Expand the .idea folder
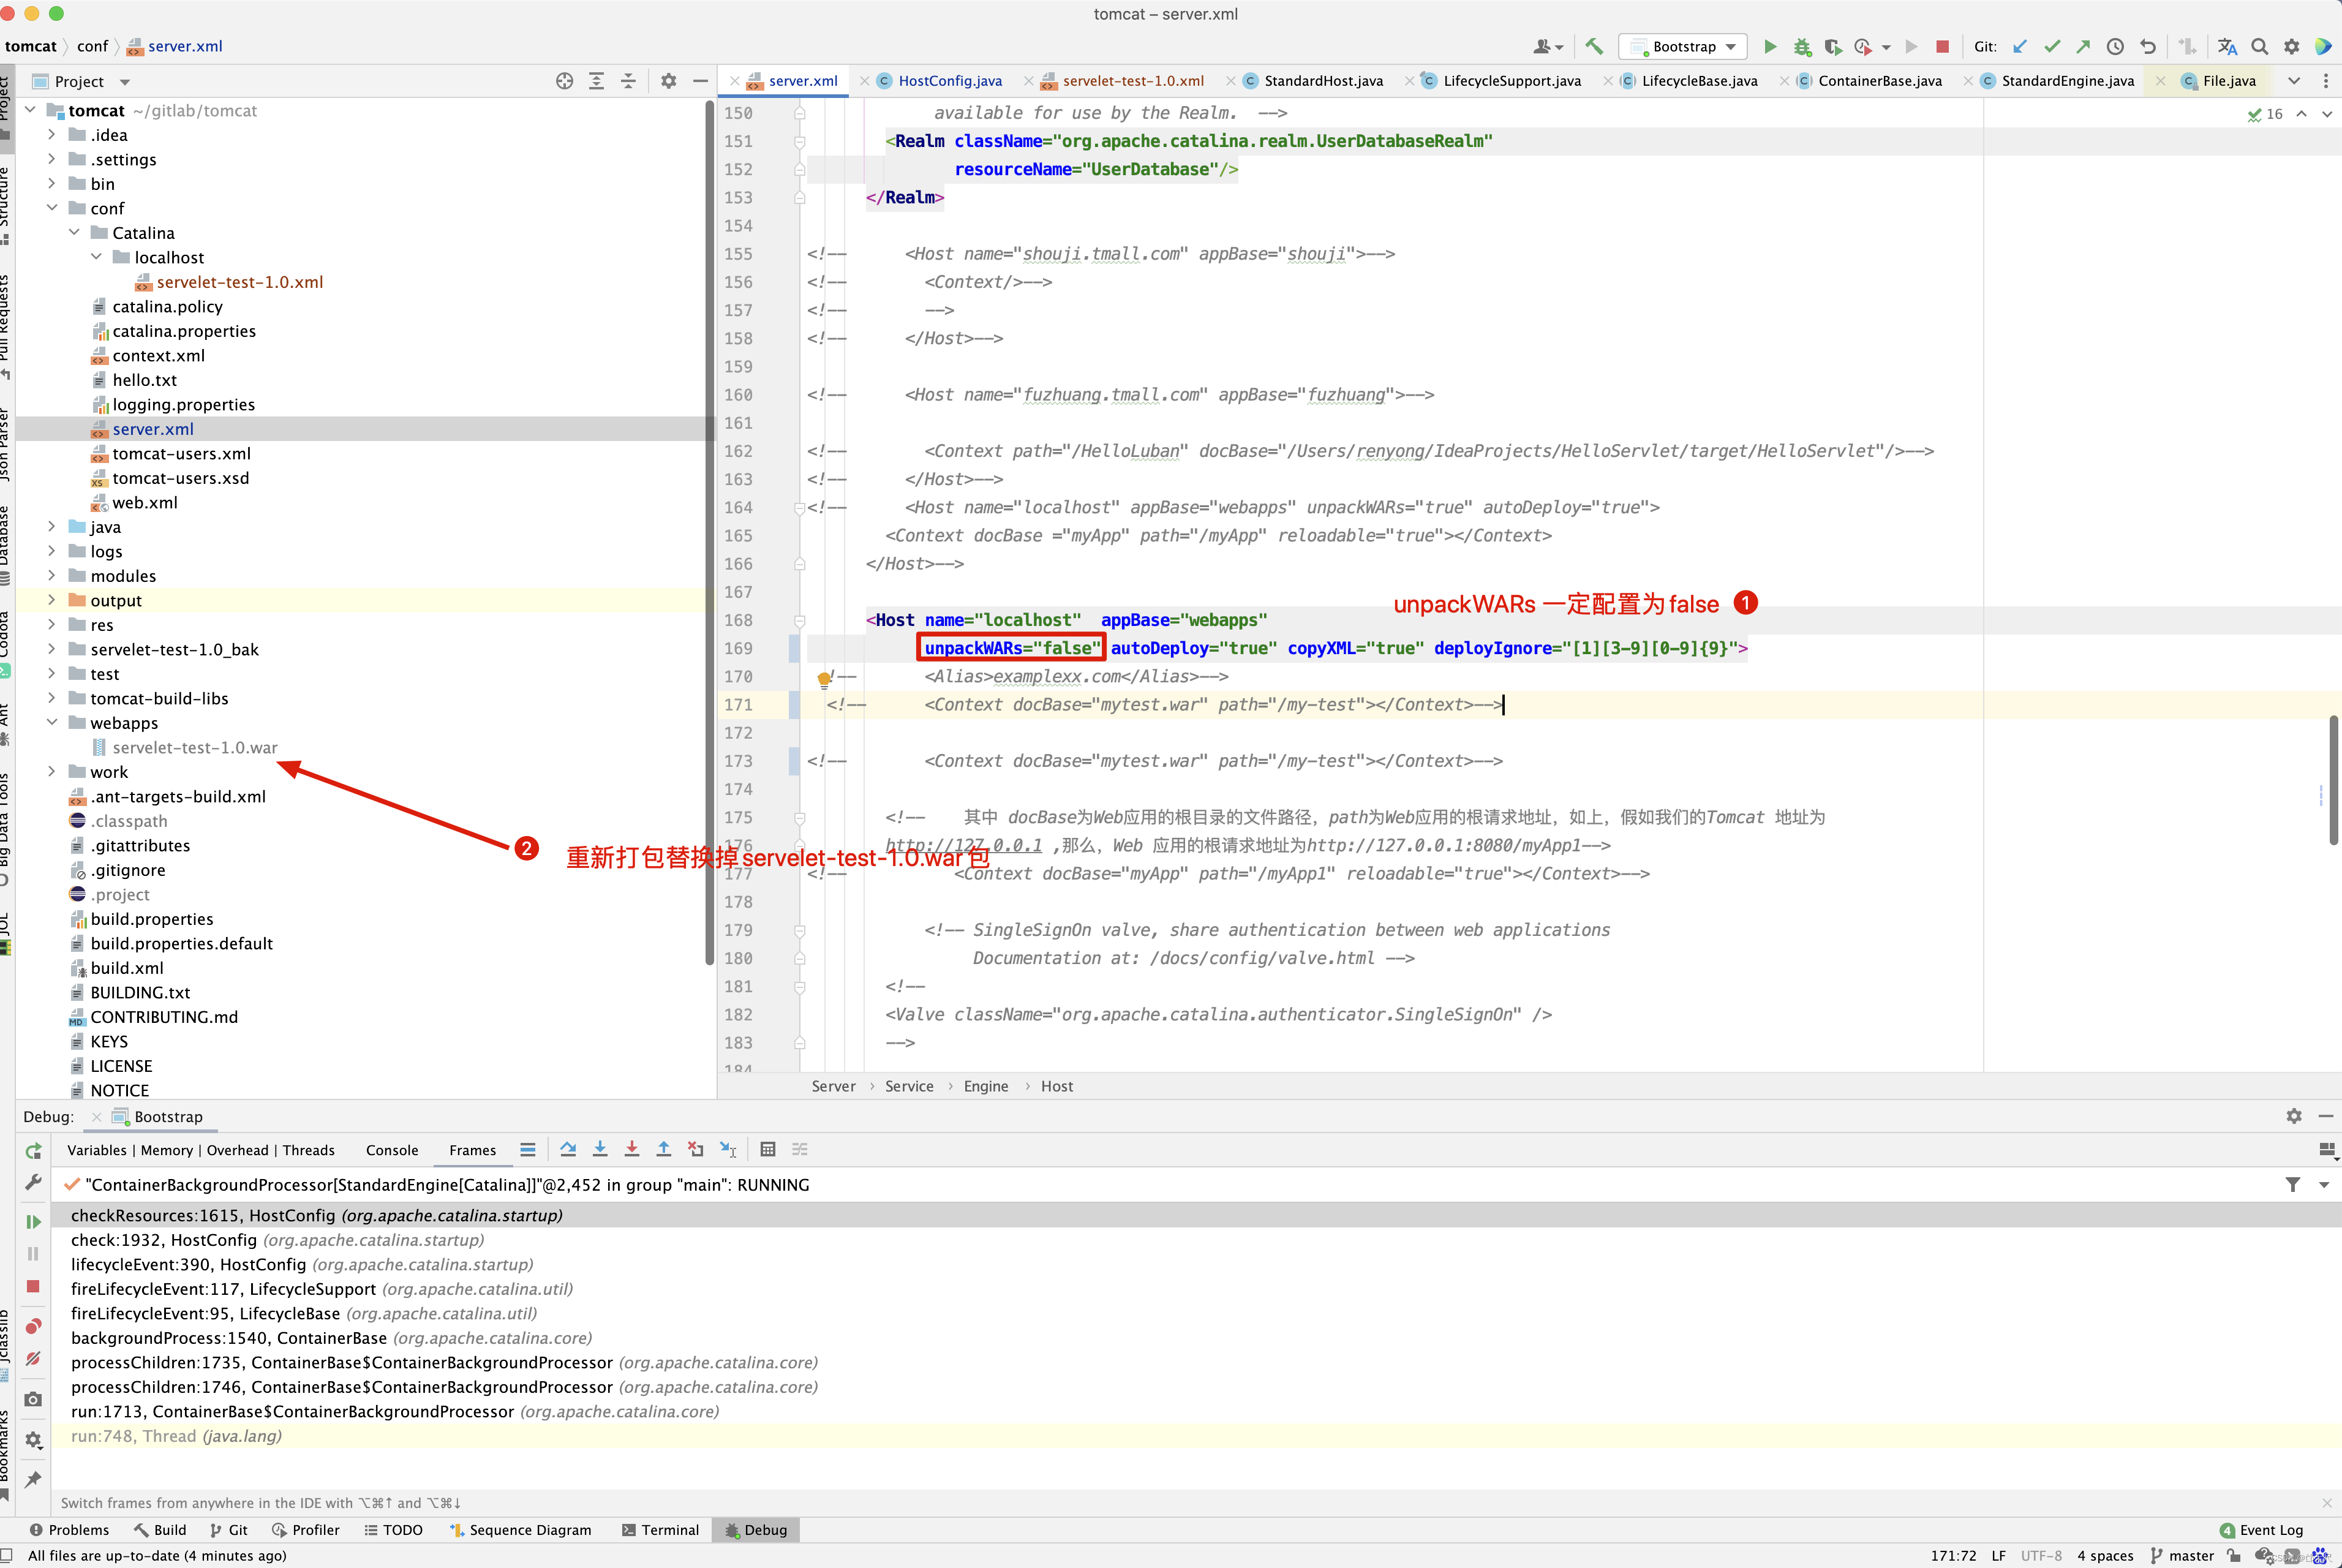This screenshot has height=1568, width=2342. click(52, 134)
